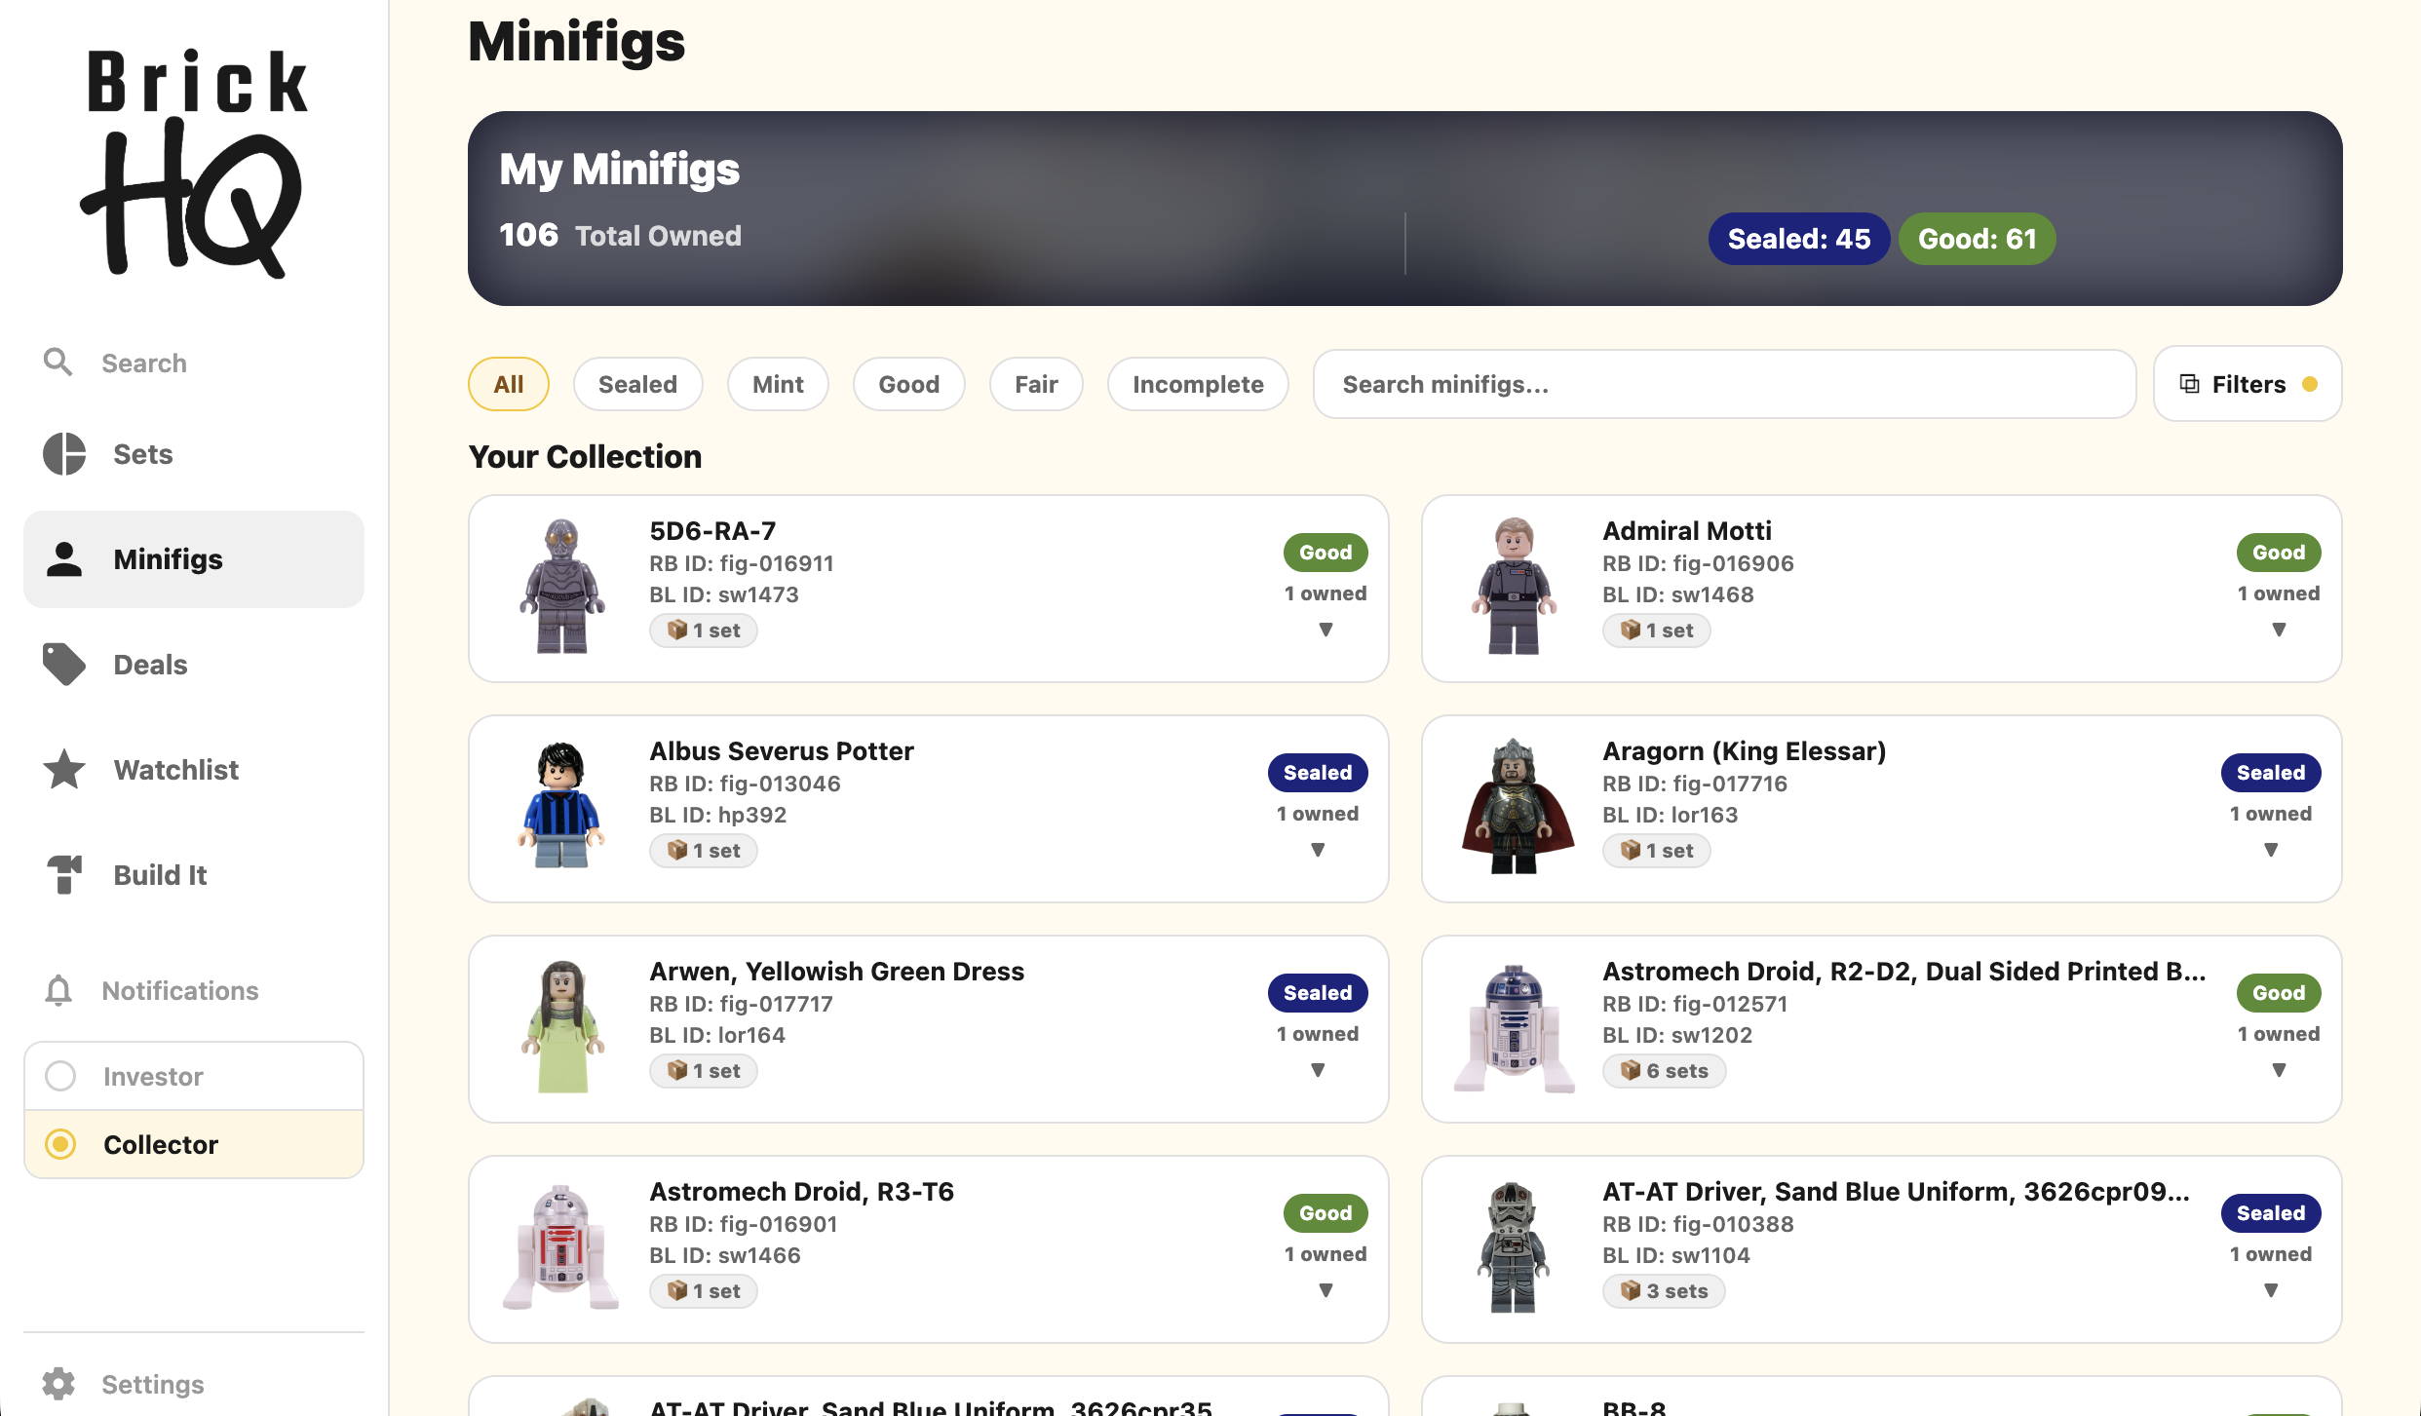This screenshot has width=2421, height=1416.
Task: Click the Search minifigs input field
Action: pos(1724,384)
